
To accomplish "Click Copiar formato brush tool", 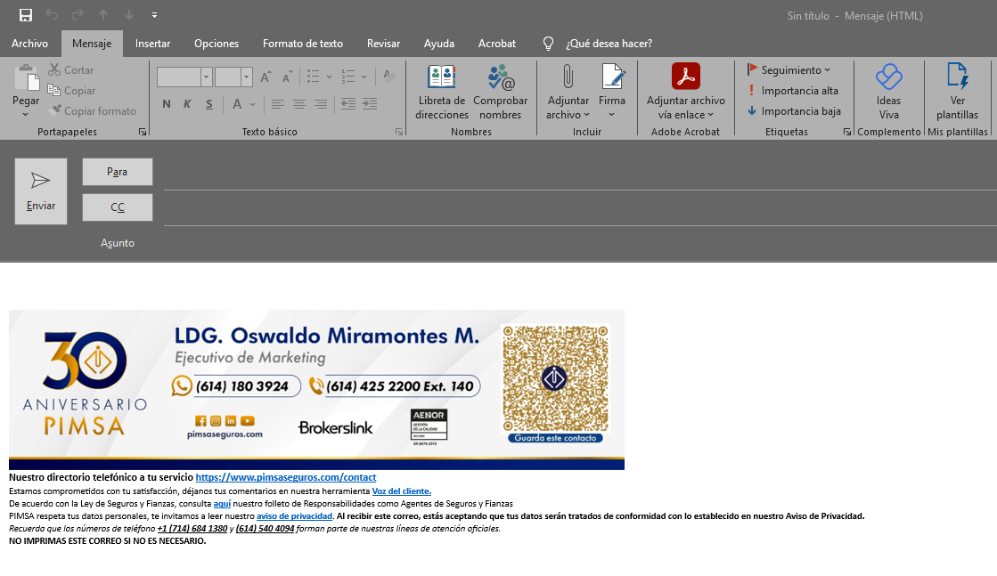I will (x=93, y=110).
